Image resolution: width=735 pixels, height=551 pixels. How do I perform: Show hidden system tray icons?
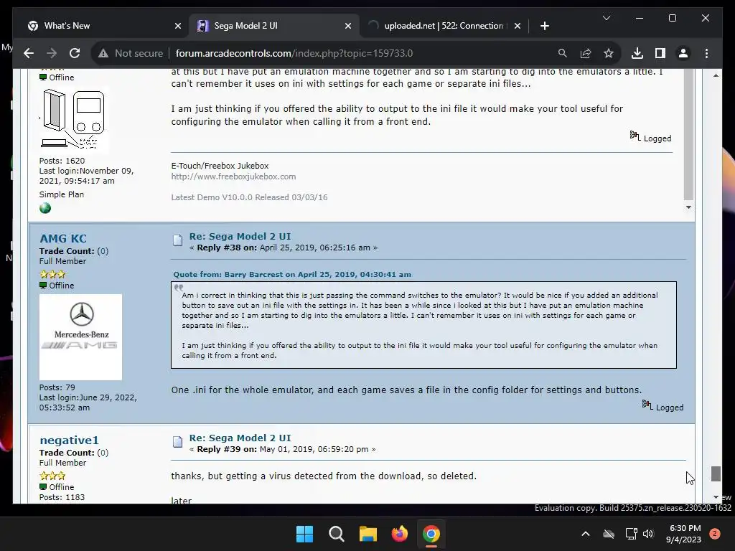(586, 534)
